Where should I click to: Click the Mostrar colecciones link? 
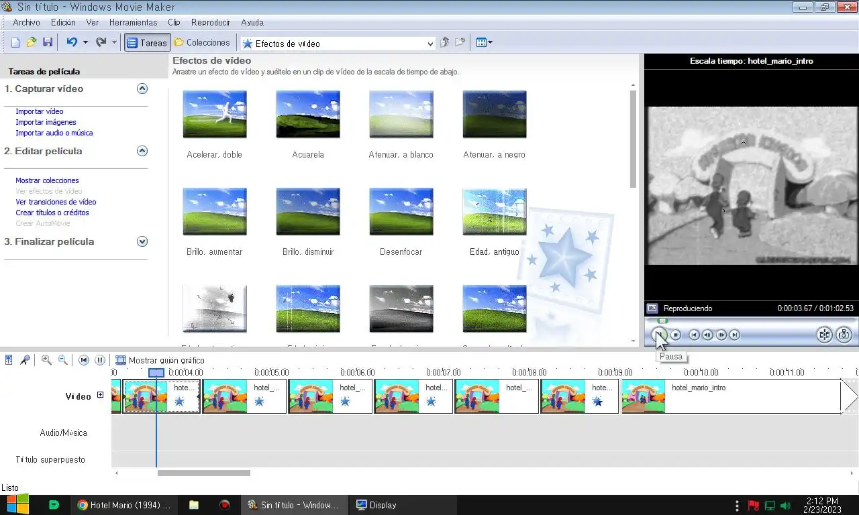47,180
